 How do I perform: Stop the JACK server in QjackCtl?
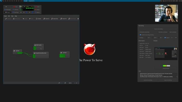[15, 7]
